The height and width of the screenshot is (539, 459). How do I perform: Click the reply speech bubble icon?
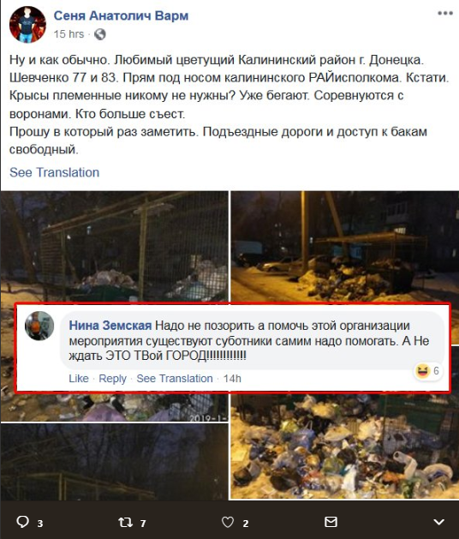coord(22,522)
